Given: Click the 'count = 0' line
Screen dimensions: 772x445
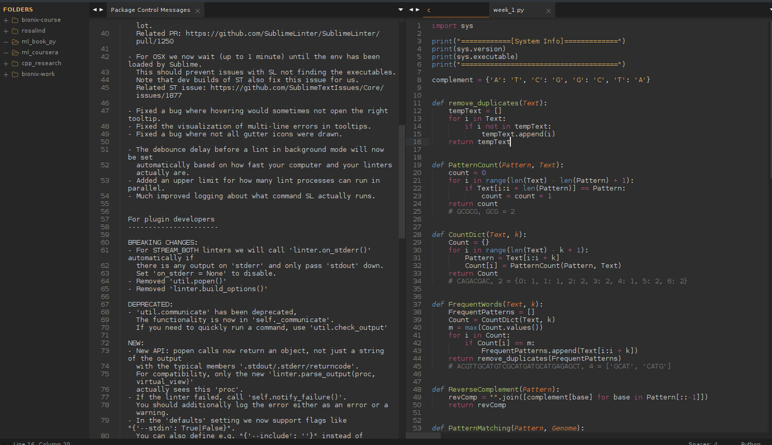Looking at the screenshot, I should point(467,172).
